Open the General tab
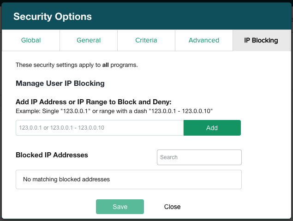The image size is (293, 221). click(x=89, y=40)
